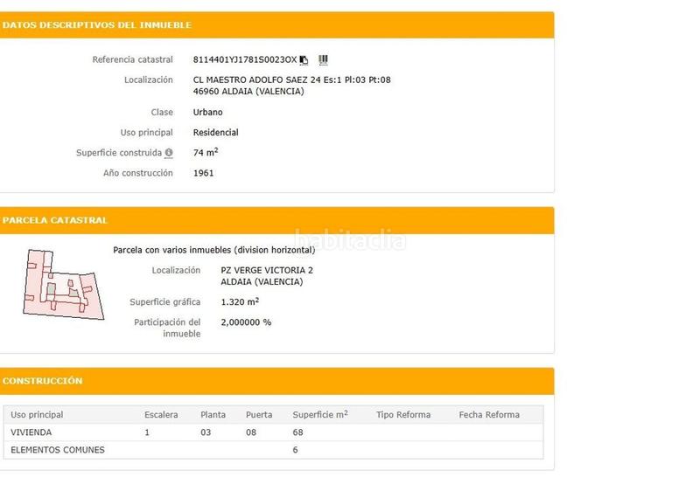Click the Fecha Reforma column header
700x484 pixels.
click(489, 415)
